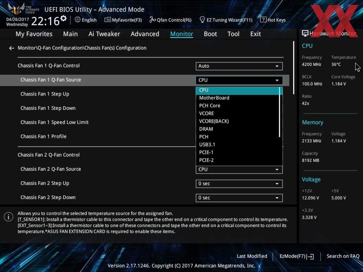Select PCIE-2 source option
Viewport: 363px width, 272px height.
pyautogui.click(x=237, y=160)
